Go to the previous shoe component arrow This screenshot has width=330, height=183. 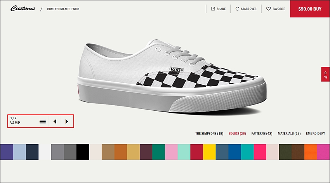point(55,122)
